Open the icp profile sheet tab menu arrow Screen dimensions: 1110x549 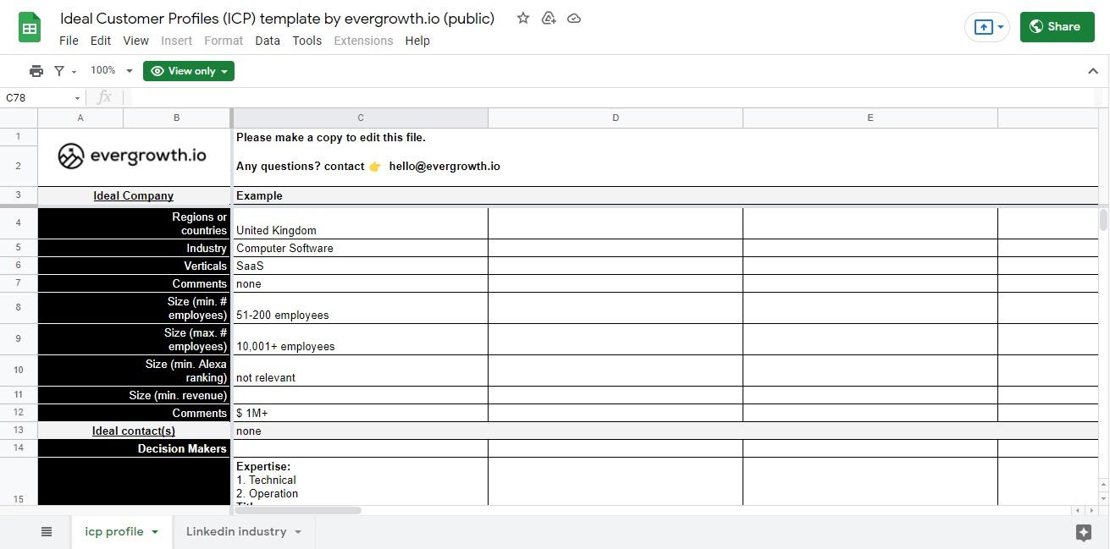155,532
